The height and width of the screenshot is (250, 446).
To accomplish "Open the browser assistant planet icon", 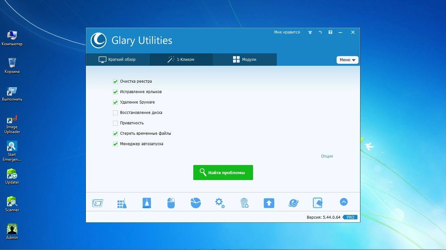I will click(294, 203).
